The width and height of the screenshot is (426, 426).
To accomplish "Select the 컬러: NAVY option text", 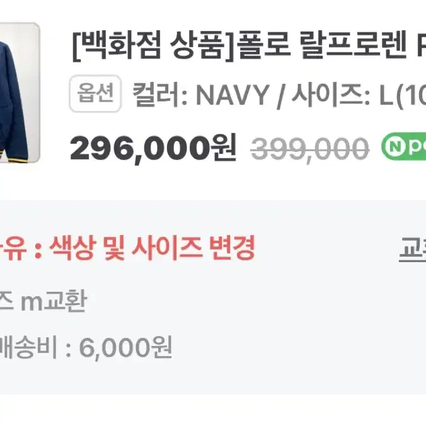I will [201, 95].
